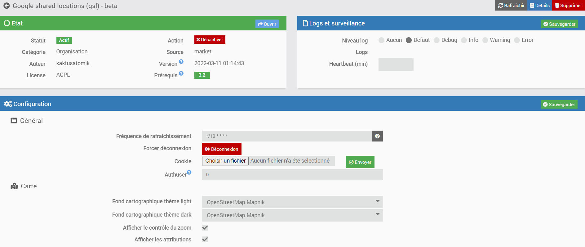Open the dark theme map background dropdown

(292, 215)
